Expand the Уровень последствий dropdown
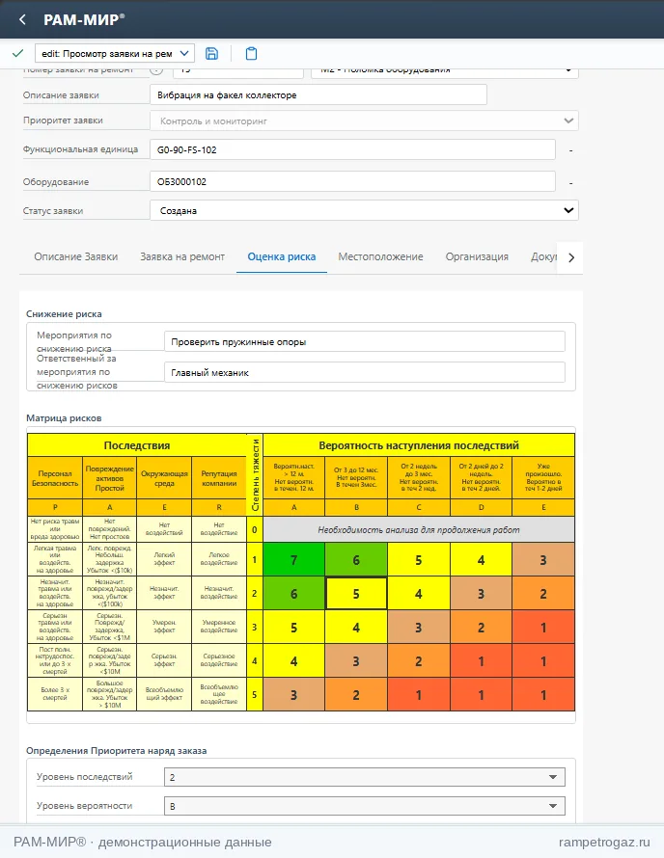Screen dimensions: 664x858 coord(364,777)
